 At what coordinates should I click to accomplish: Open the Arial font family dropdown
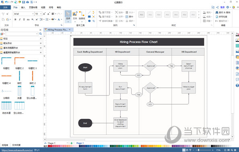tap(33, 14)
